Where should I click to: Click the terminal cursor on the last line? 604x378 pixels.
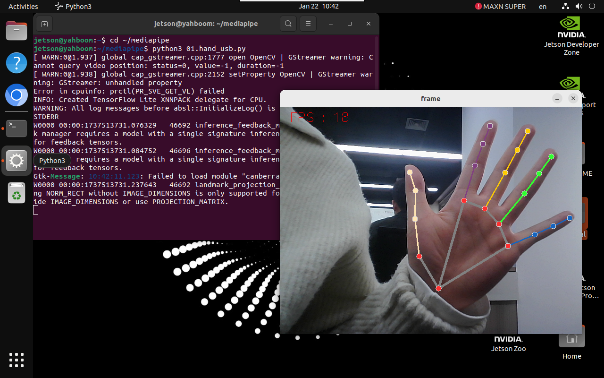coord(36,210)
